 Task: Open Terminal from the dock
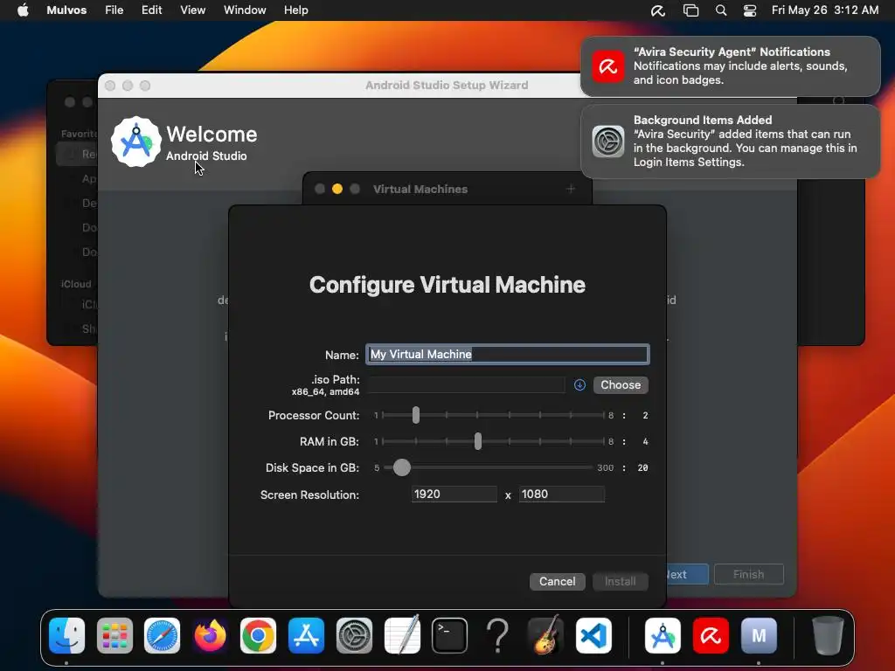tap(450, 636)
